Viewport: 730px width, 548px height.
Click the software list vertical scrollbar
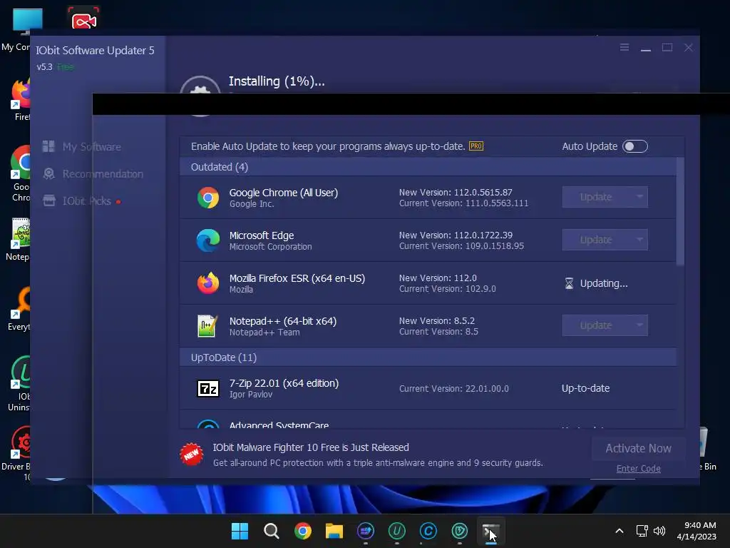pos(680,212)
